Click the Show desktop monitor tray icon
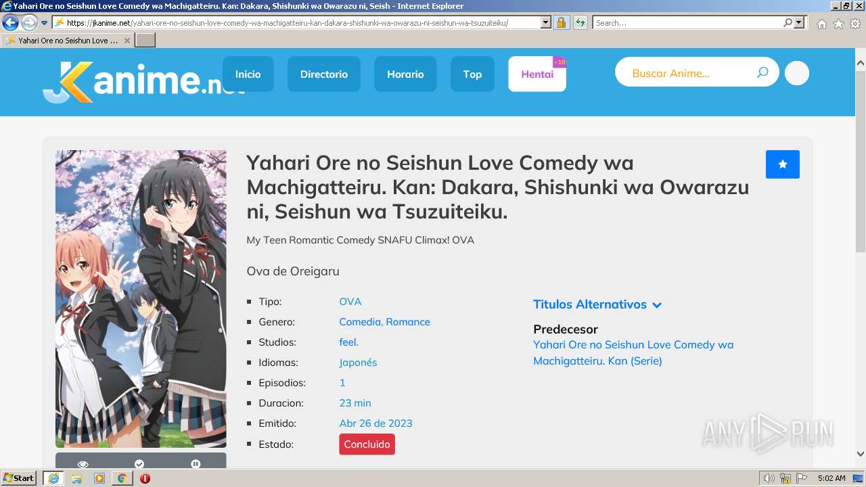Screen dimensions: 866x487 pos(859,478)
